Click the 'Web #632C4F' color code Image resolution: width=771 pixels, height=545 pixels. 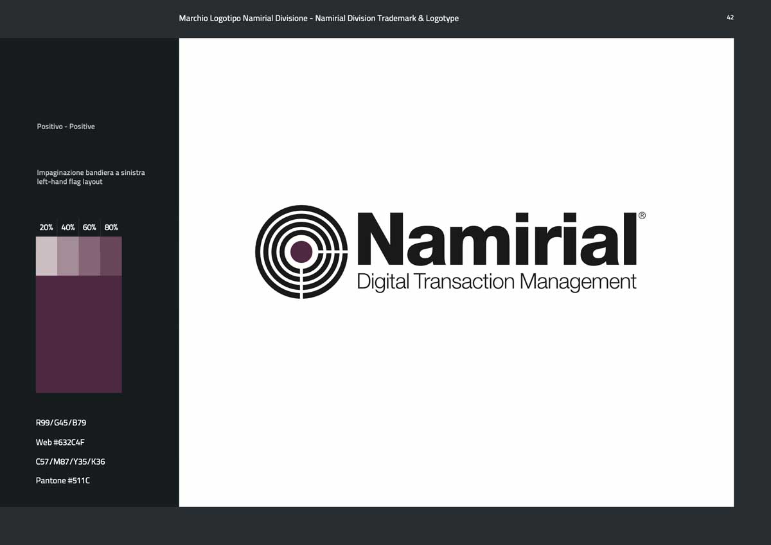pyautogui.click(x=60, y=442)
